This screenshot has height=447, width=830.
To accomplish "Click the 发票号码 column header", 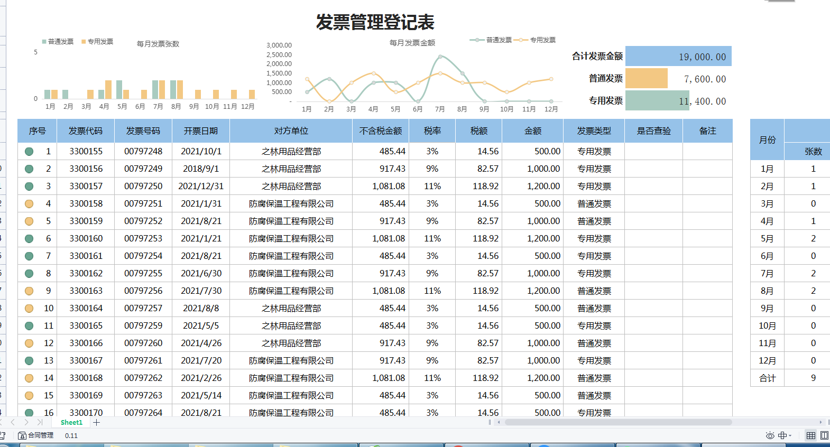I will click(x=143, y=131).
